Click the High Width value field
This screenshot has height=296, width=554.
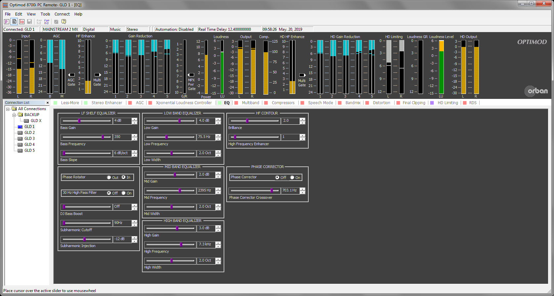coord(206,261)
